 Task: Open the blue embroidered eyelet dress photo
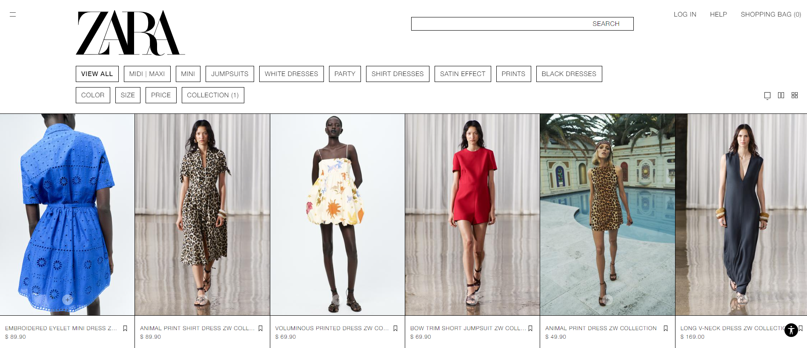[67, 214]
